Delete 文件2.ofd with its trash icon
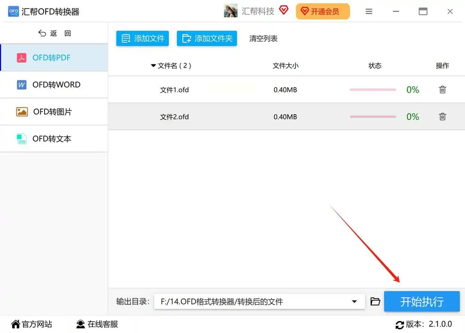Image resolution: width=465 pixels, height=333 pixels. [x=443, y=117]
